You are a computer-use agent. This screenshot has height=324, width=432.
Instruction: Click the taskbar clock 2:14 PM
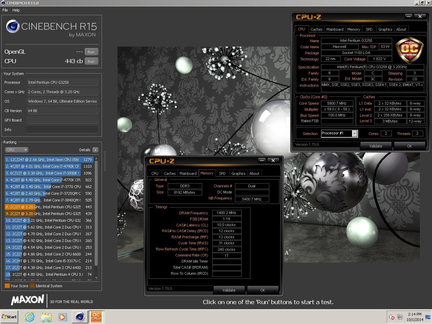pyautogui.click(x=414, y=314)
